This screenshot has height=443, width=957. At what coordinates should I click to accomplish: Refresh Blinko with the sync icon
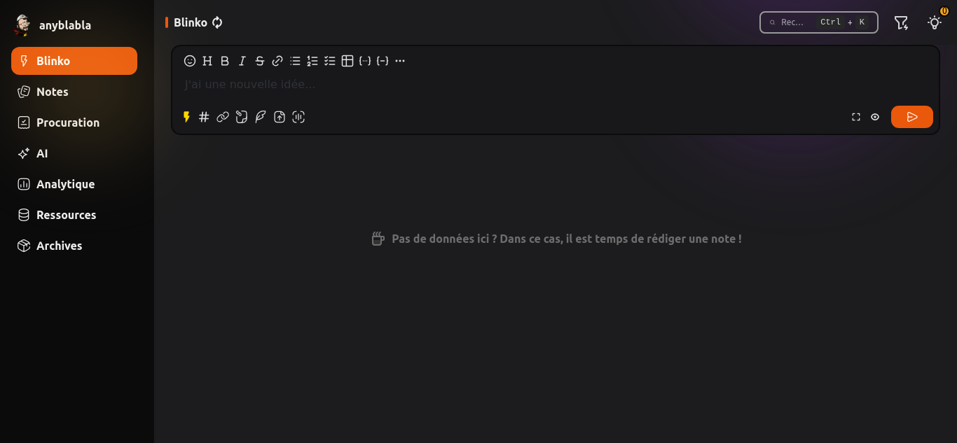click(217, 22)
